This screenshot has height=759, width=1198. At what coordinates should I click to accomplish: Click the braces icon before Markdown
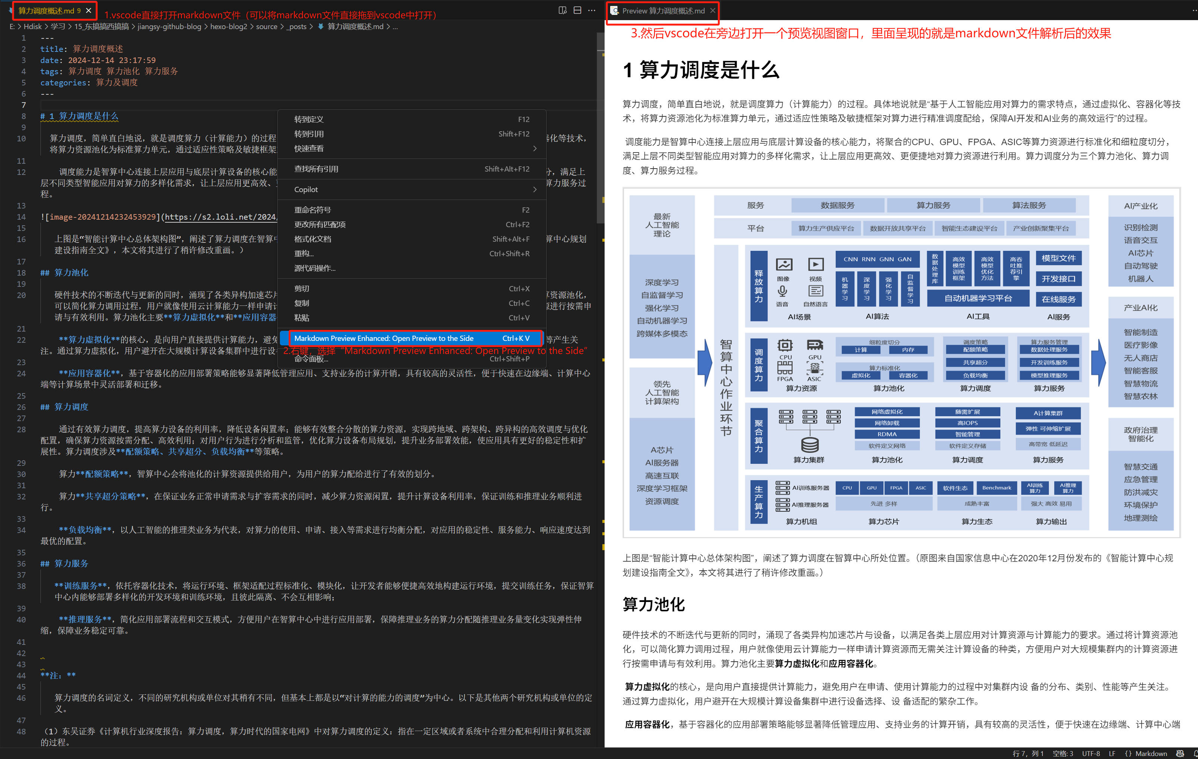click(x=1128, y=753)
